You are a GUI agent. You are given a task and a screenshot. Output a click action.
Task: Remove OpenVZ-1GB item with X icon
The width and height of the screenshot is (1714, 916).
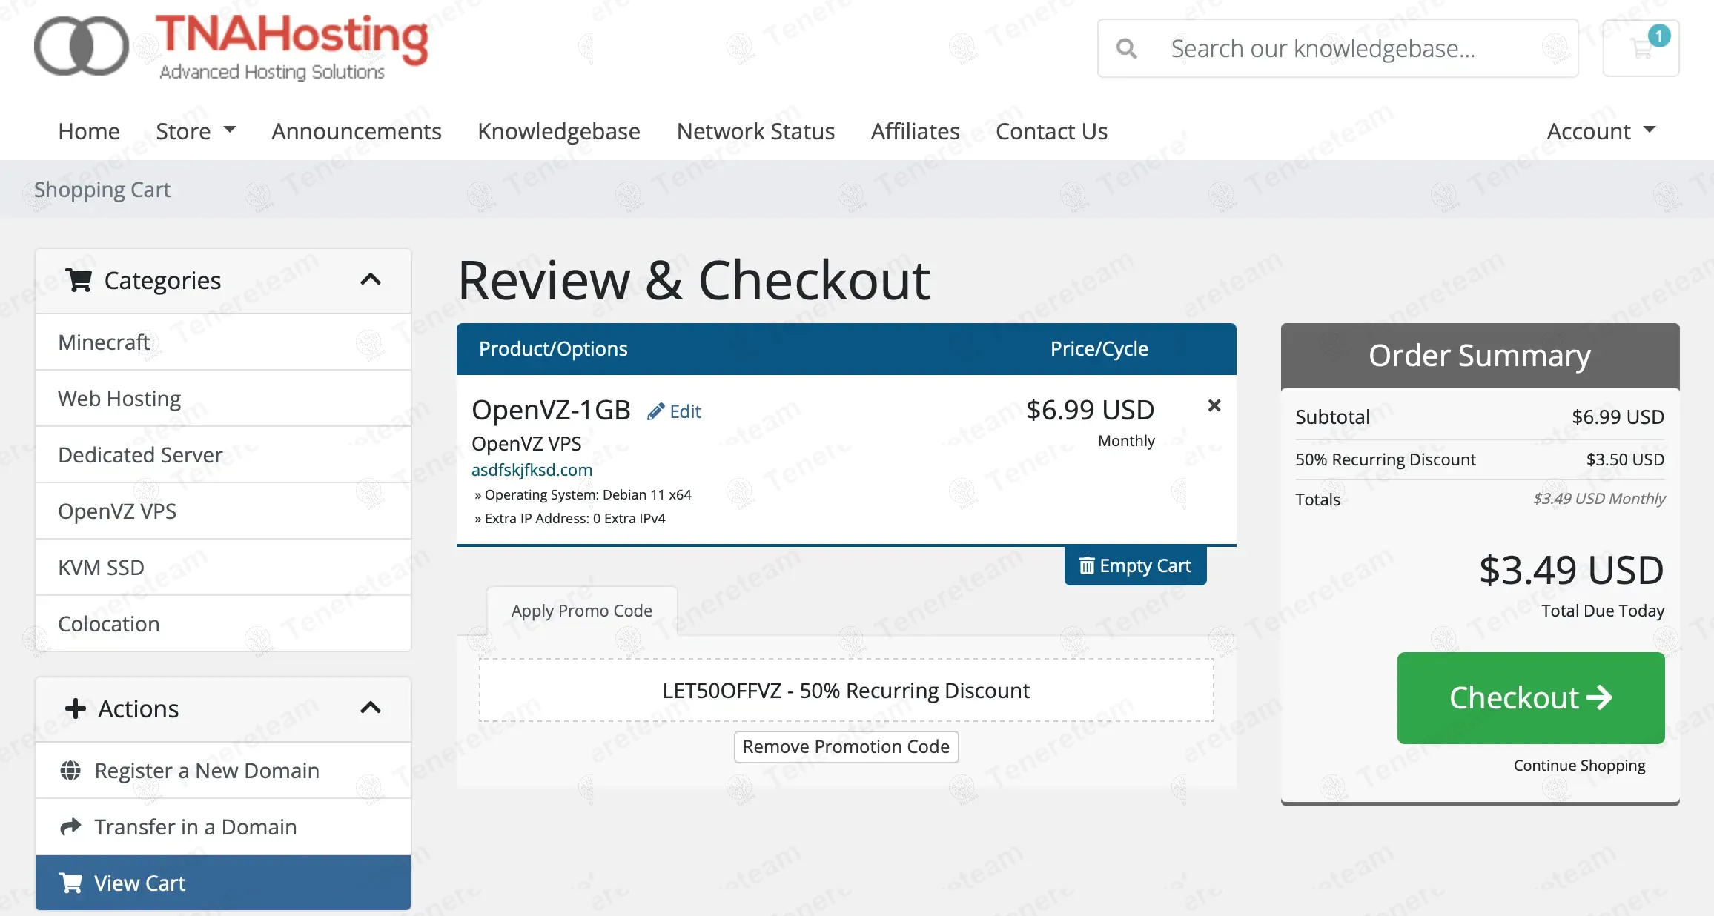click(1214, 405)
